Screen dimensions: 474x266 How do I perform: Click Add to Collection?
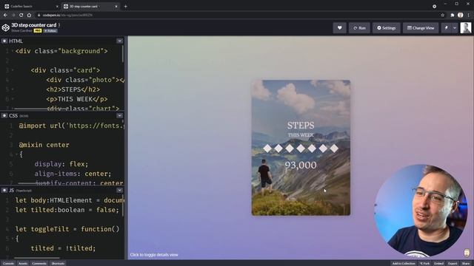(x=404, y=263)
